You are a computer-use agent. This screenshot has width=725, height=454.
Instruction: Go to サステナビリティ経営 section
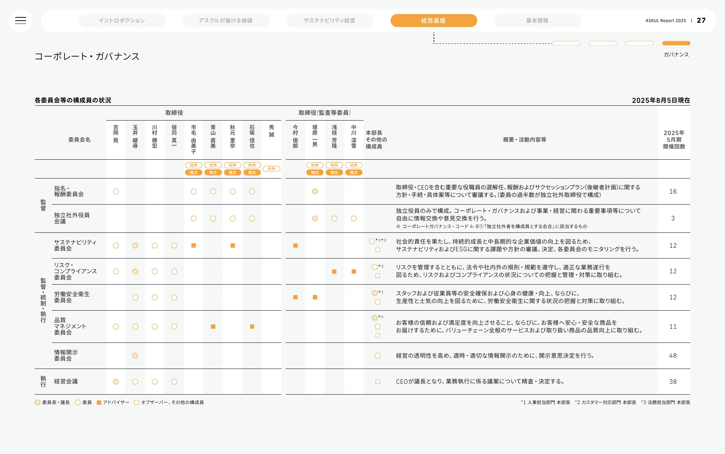pyautogui.click(x=330, y=21)
